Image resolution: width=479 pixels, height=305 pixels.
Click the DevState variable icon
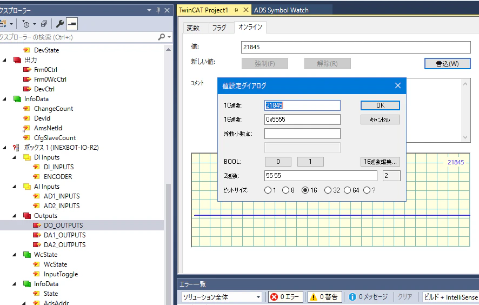[26, 50]
